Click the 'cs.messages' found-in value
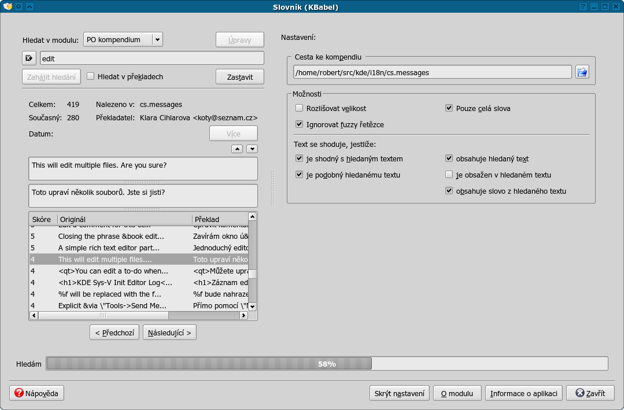The width and height of the screenshot is (624, 410). point(161,104)
